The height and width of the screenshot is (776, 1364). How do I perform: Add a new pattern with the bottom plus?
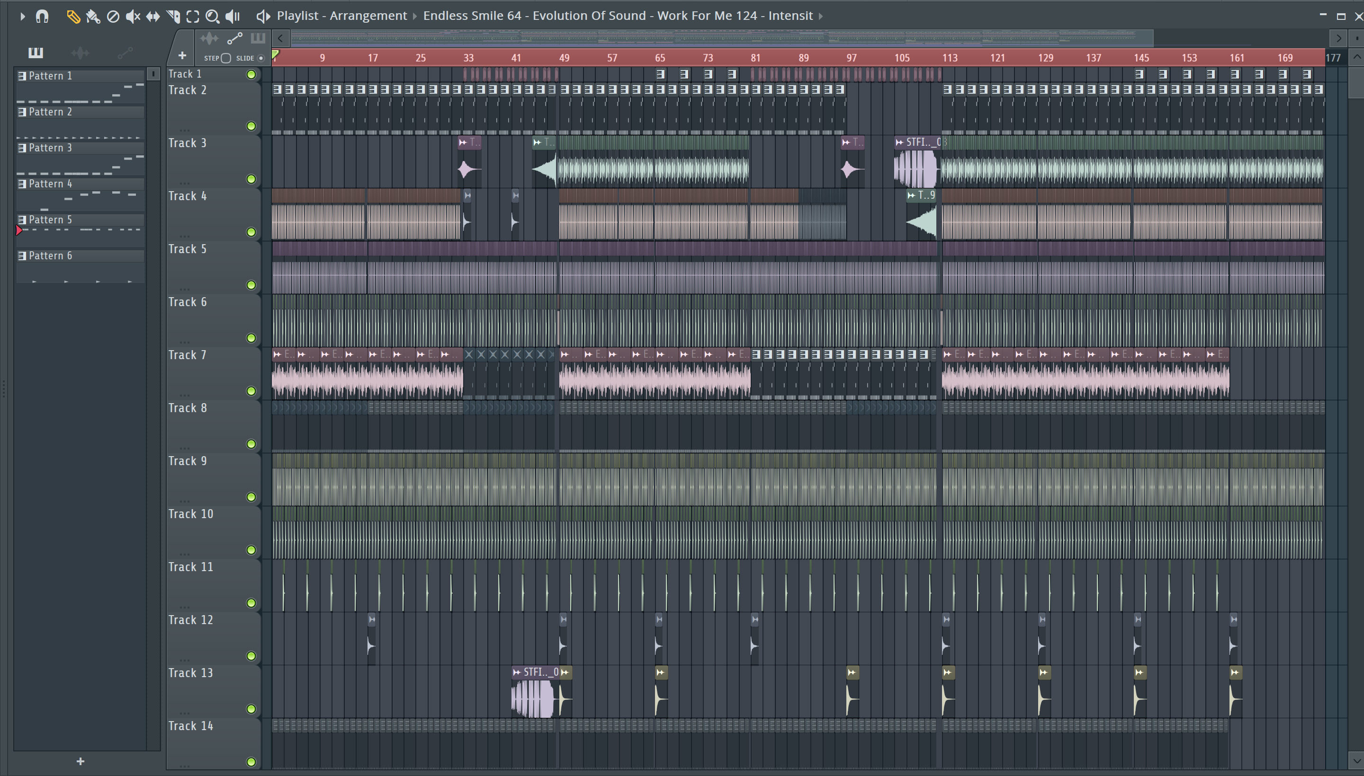[81, 761]
